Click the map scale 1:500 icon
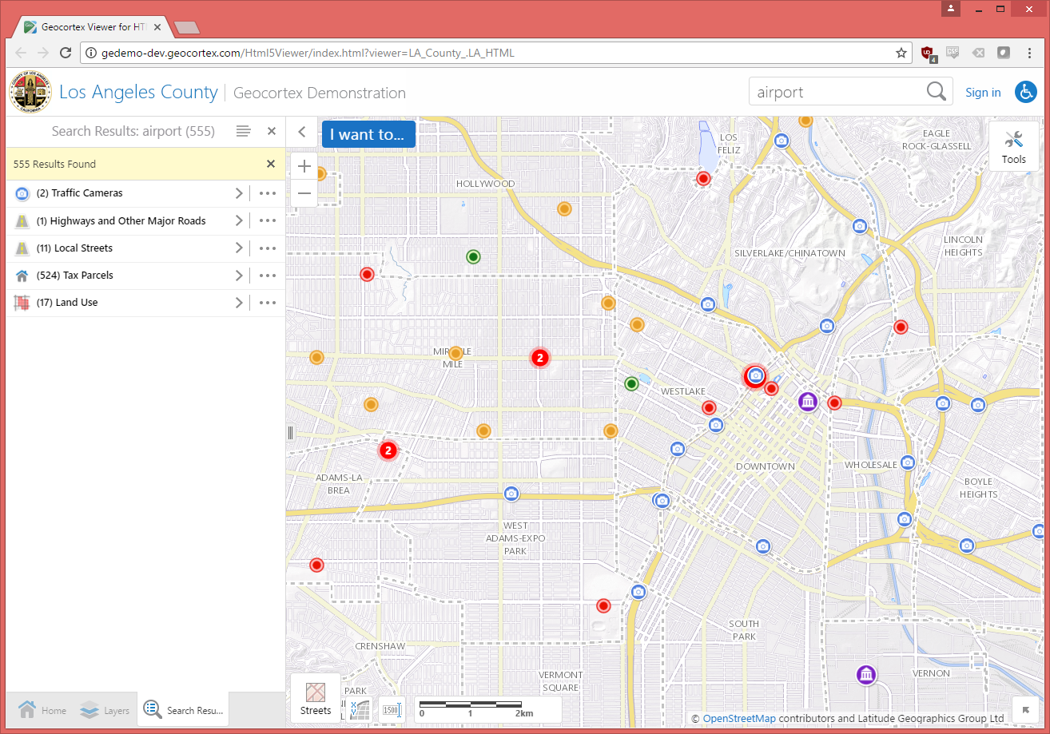The height and width of the screenshot is (734, 1050). click(392, 709)
